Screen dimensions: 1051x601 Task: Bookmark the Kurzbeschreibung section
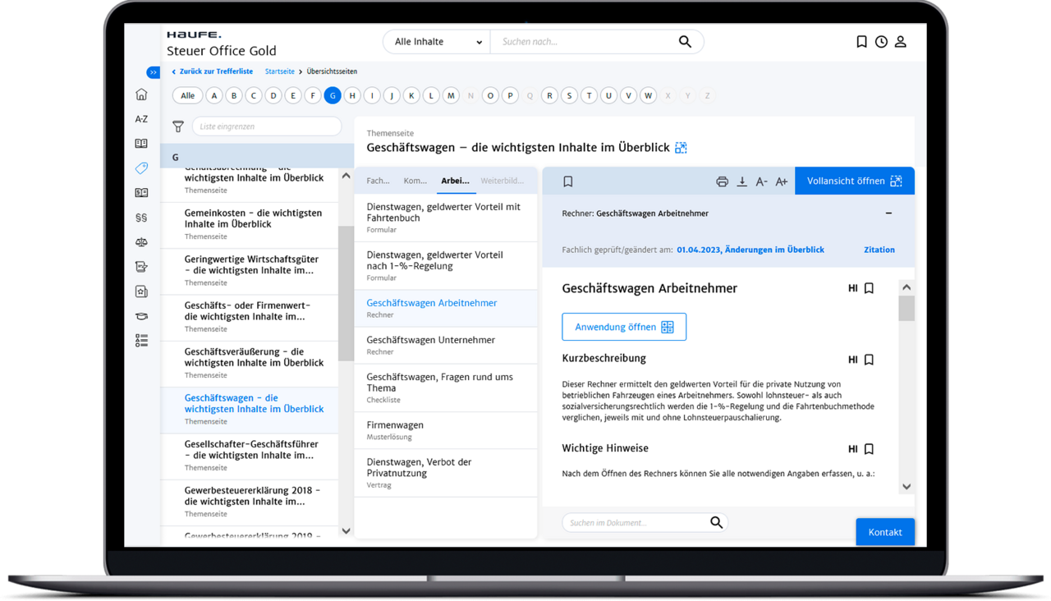869,360
